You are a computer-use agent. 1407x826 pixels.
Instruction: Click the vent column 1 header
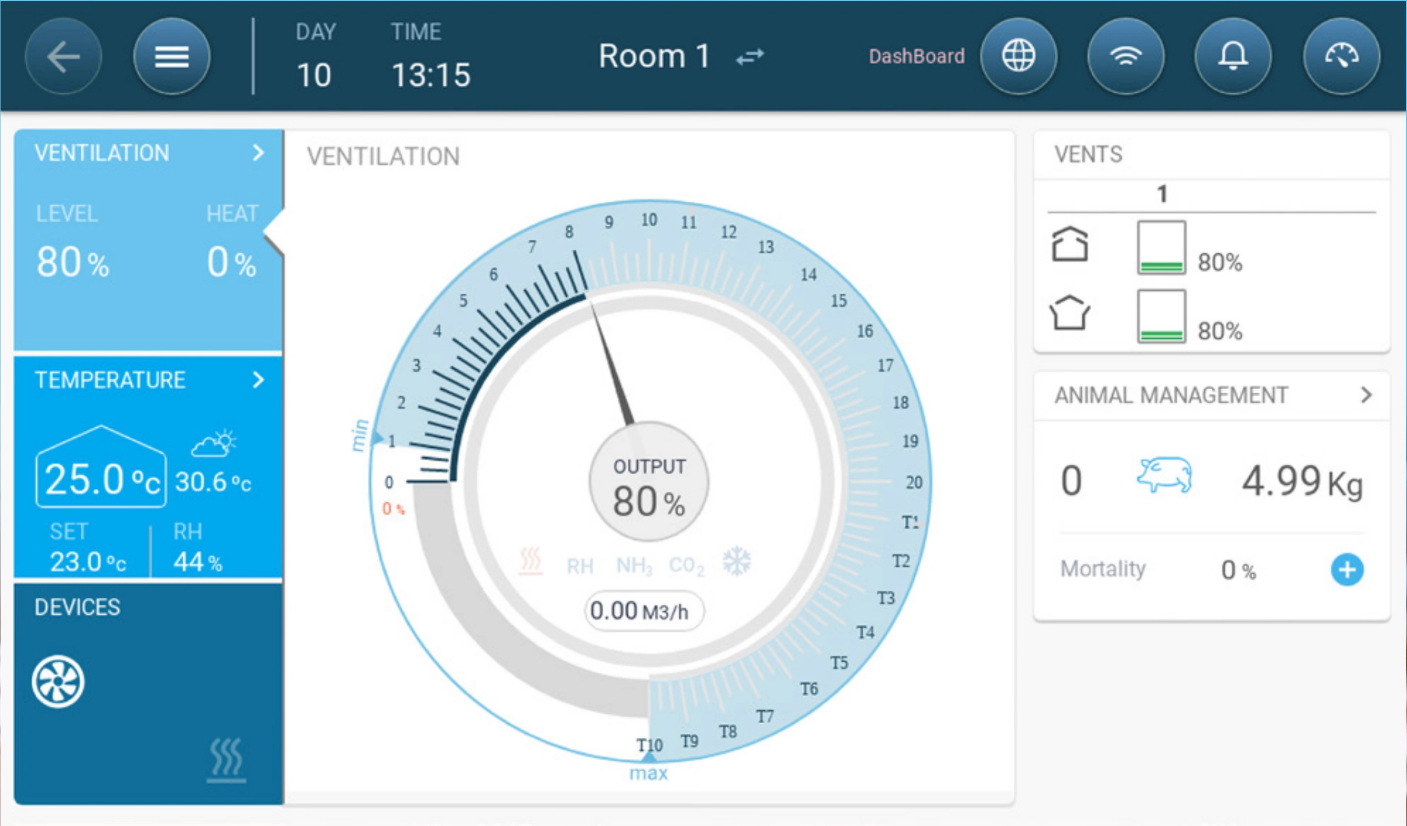point(1162,194)
